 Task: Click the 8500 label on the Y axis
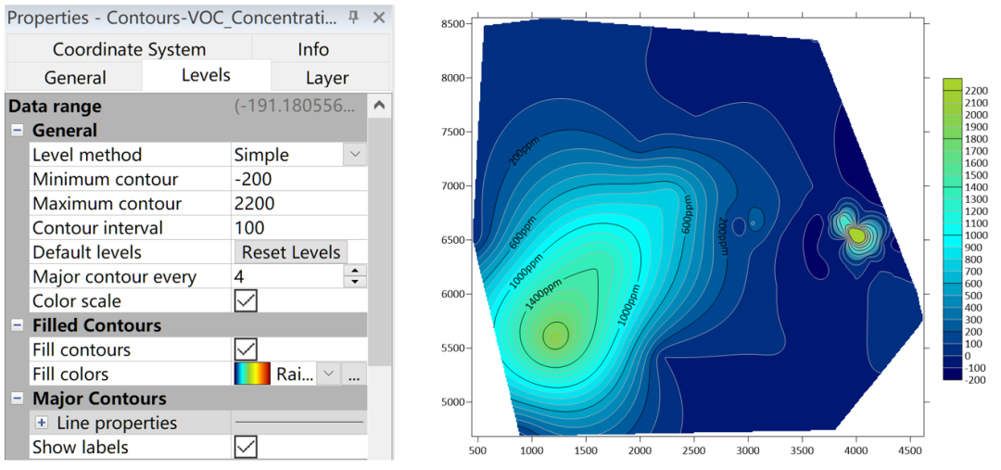coord(453,23)
